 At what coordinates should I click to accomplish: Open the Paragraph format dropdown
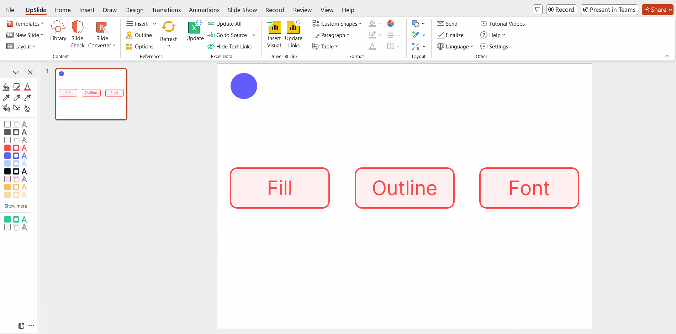click(331, 35)
